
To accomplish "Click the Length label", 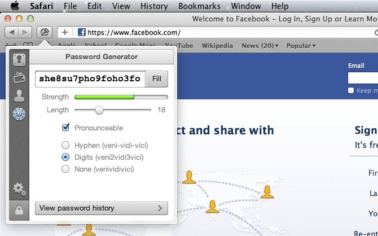I will pos(58,110).
